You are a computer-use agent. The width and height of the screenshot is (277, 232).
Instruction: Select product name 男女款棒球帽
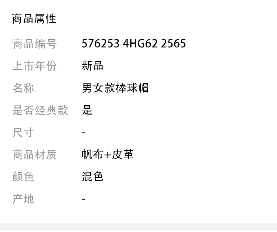pos(115,88)
